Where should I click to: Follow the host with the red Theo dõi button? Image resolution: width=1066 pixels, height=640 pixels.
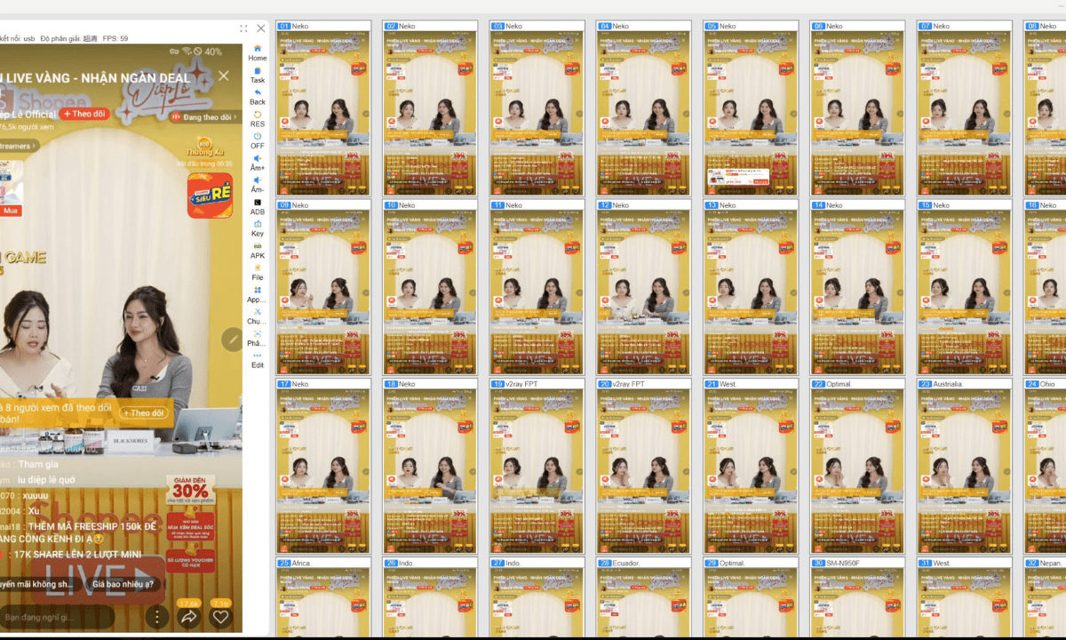tap(86, 114)
